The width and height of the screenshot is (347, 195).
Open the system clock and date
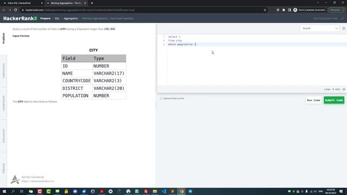[x=331, y=191]
